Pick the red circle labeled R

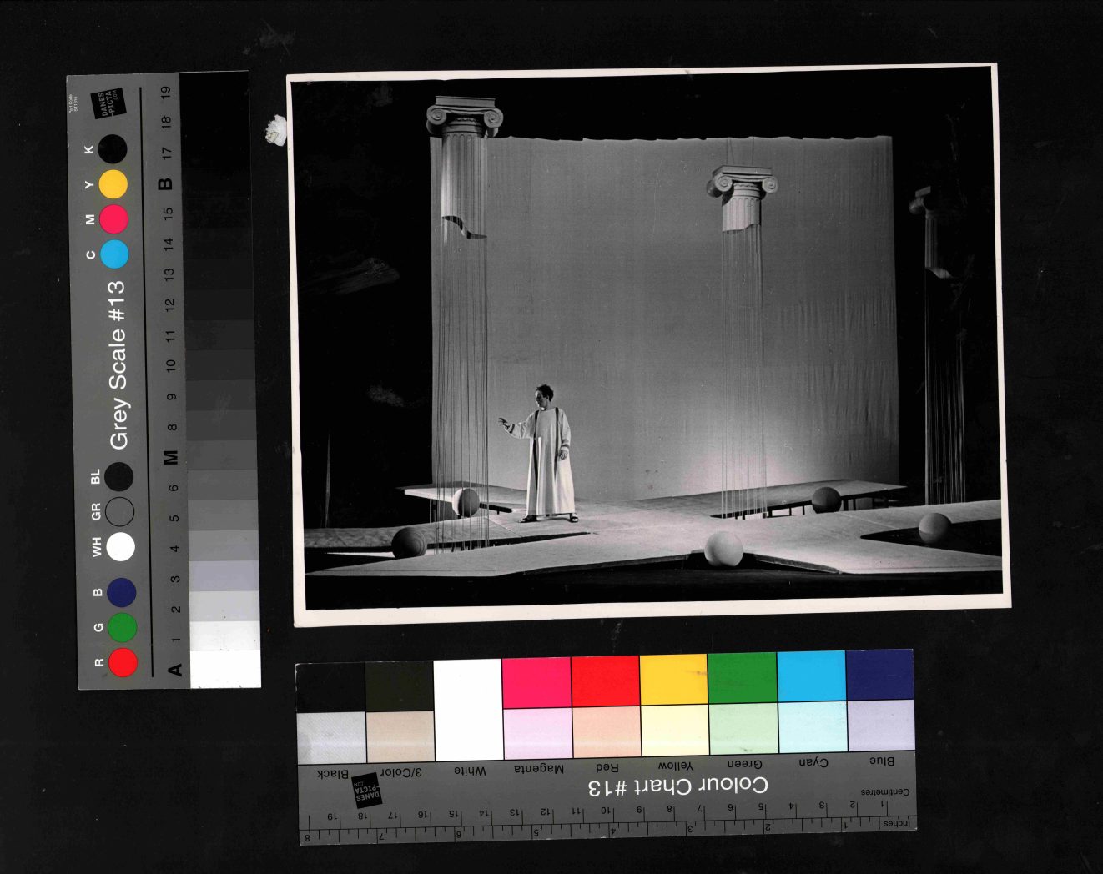click(x=123, y=662)
